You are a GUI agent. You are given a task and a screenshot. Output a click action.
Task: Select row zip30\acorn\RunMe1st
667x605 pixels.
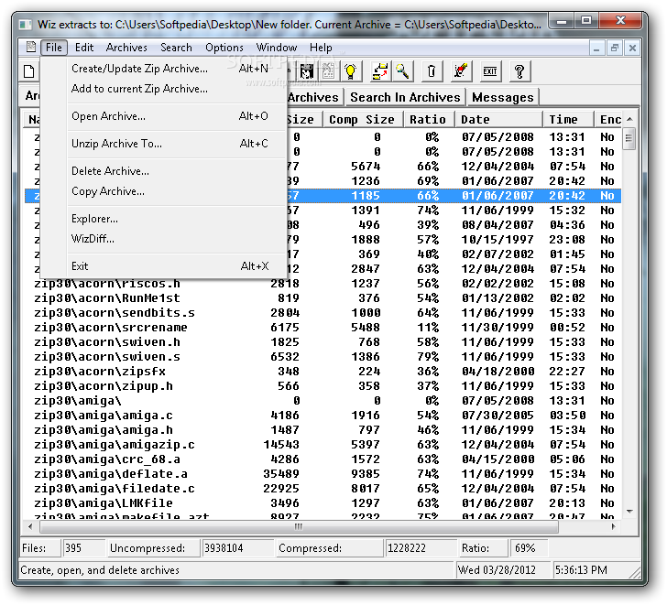pyautogui.click(x=322, y=298)
